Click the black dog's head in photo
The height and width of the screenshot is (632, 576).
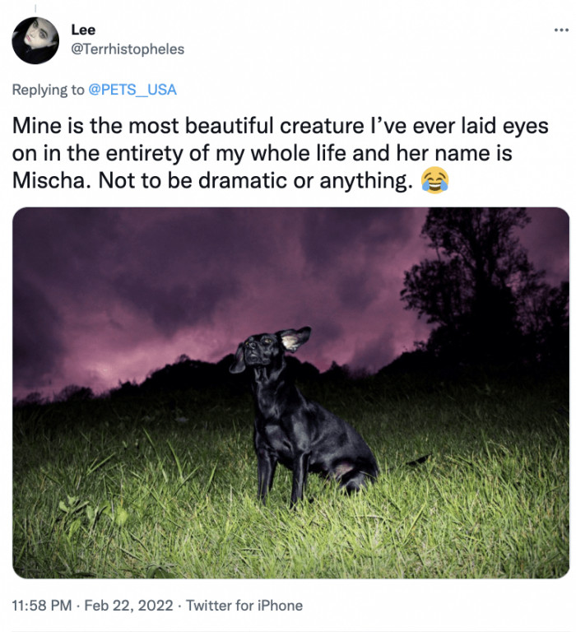[x=262, y=350]
